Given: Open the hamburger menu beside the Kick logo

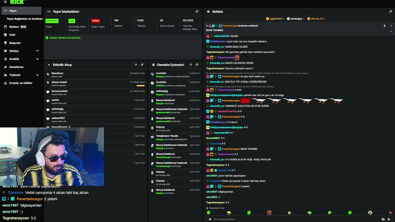Looking at the screenshot, I should 5,2.
